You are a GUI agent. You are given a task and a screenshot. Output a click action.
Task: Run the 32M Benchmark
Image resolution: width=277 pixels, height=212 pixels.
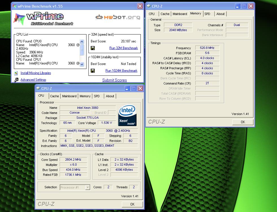[124, 48]
